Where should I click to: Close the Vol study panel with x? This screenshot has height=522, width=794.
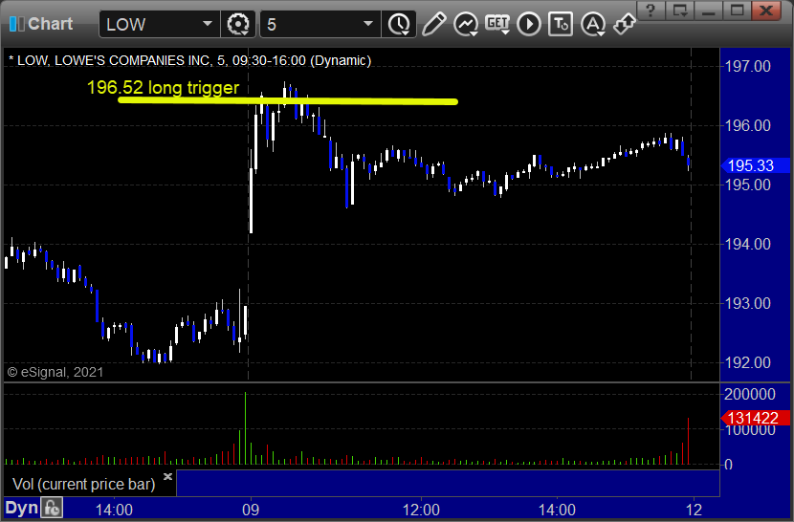point(168,476)
